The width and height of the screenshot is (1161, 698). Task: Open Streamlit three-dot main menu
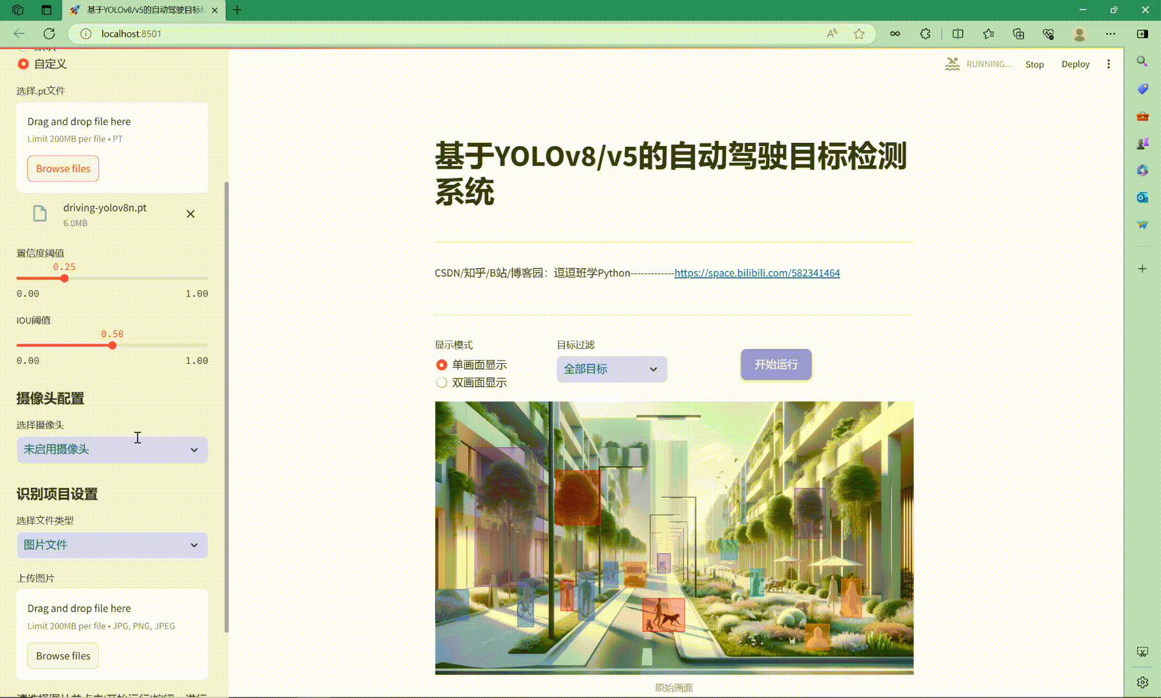1109,64
